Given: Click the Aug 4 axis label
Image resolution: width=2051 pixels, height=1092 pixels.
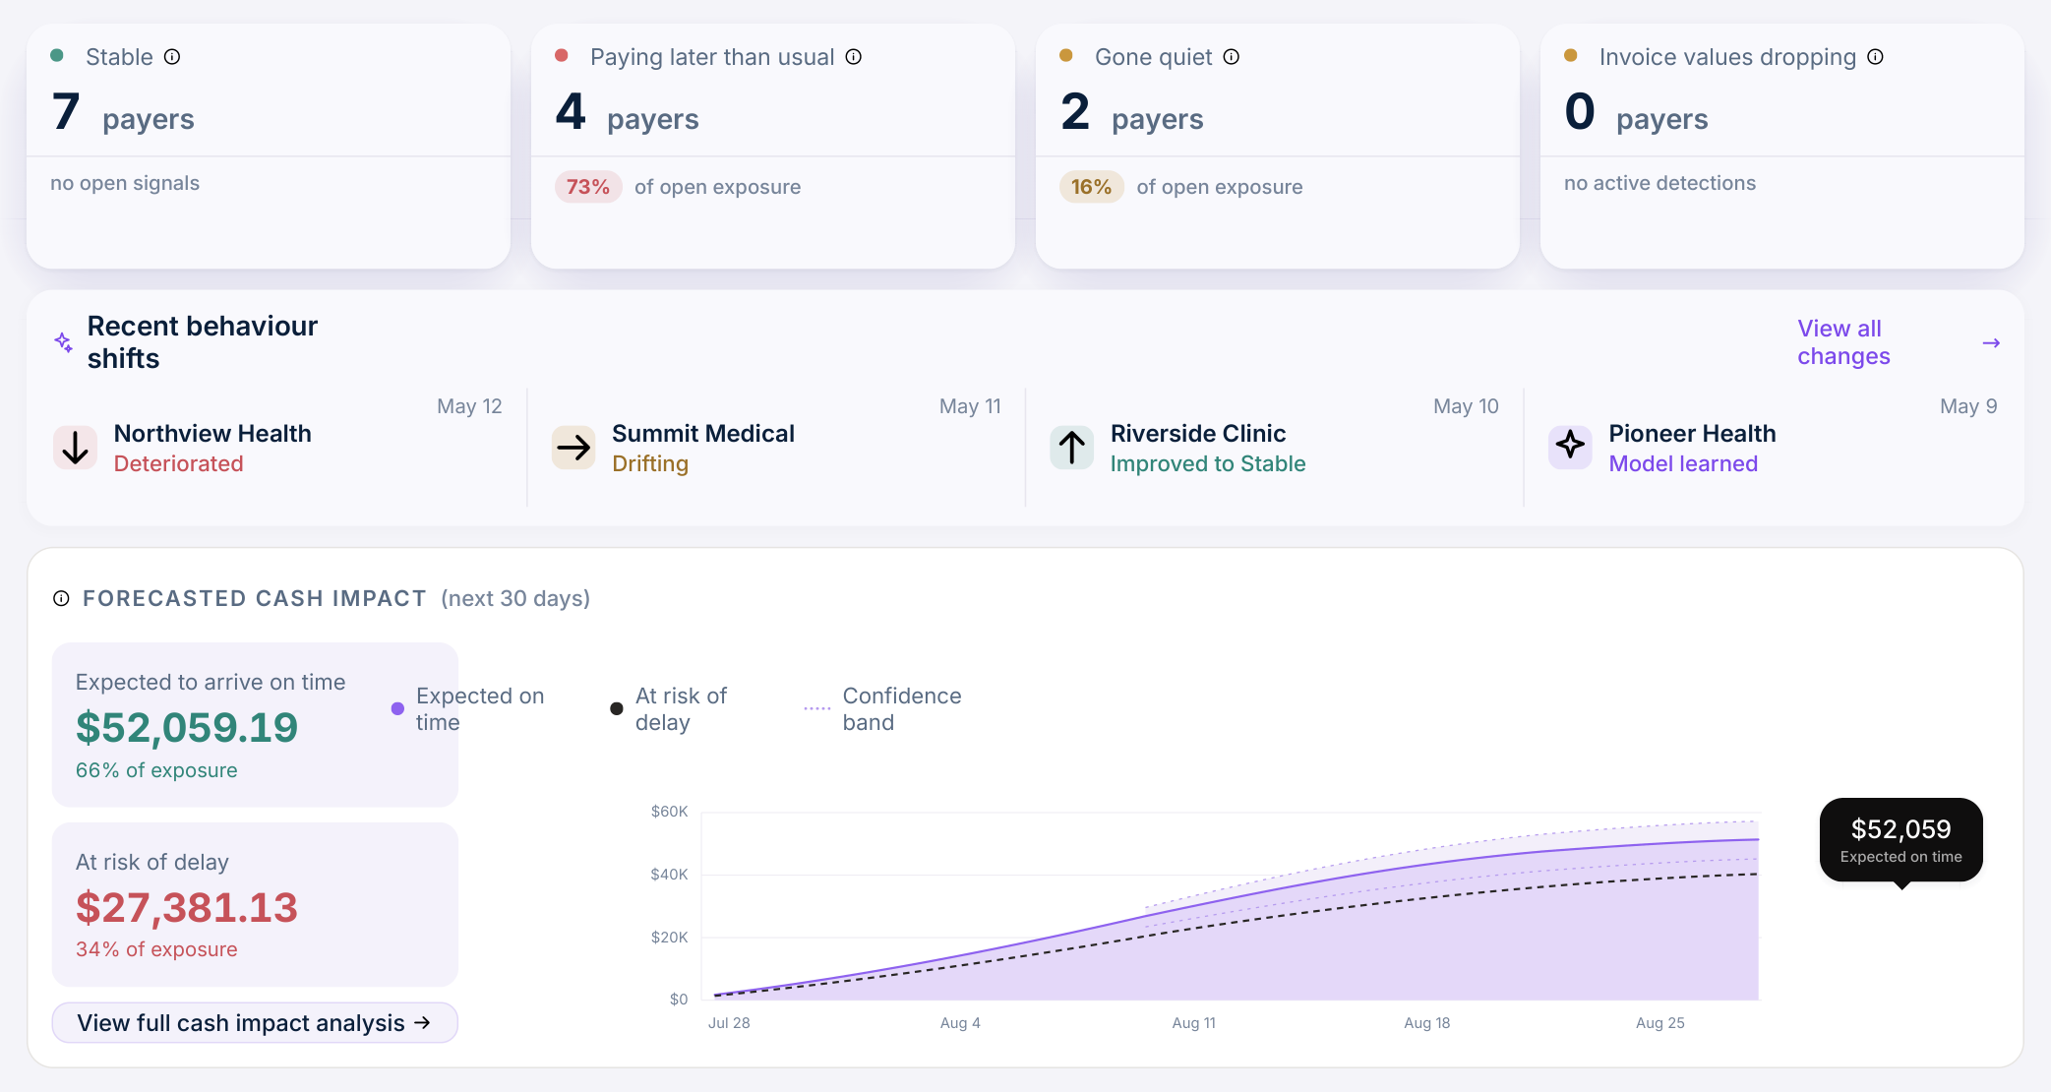Looking at the screenshot, I should [960, 1023].
